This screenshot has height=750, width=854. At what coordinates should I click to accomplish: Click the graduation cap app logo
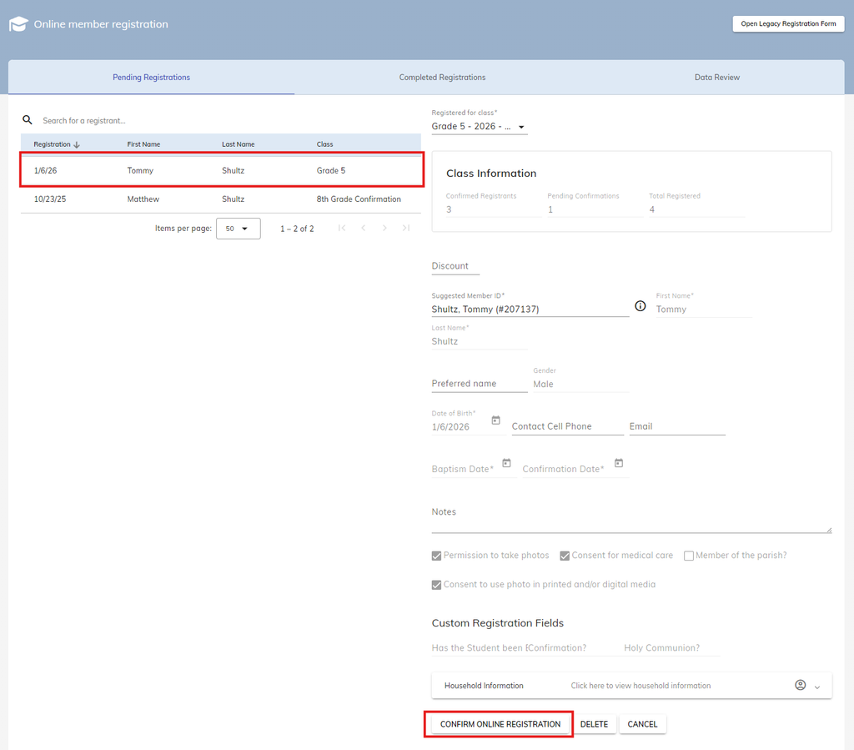pos(18,24)
